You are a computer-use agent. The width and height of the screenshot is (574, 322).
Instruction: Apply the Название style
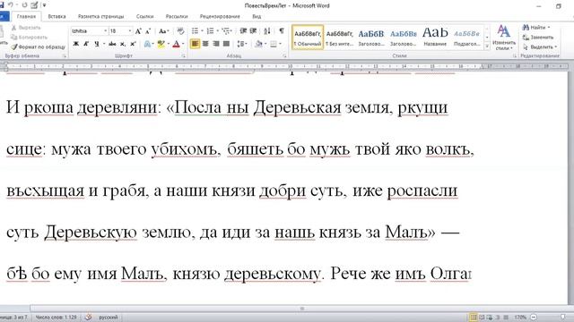click(x=435, y=38)
